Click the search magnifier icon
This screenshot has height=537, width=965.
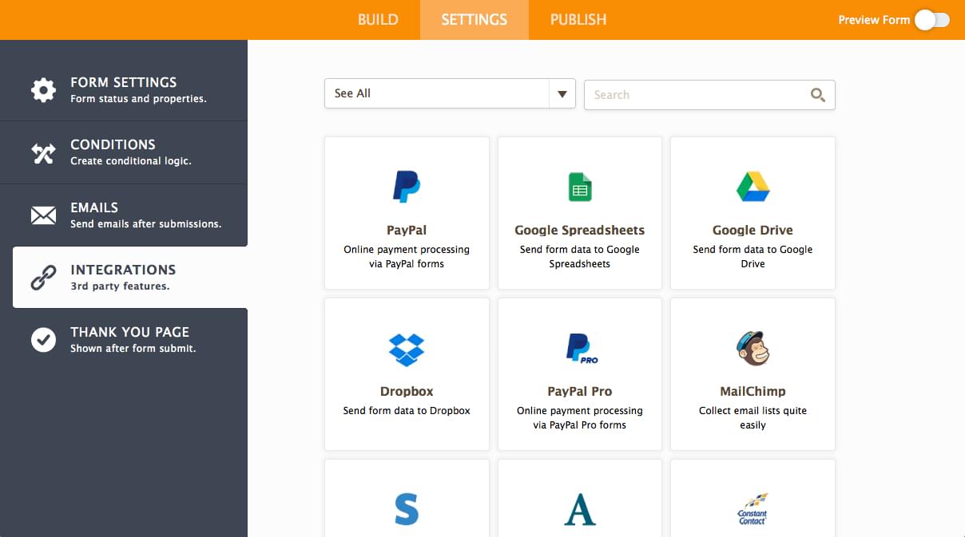tap(817, 95)
